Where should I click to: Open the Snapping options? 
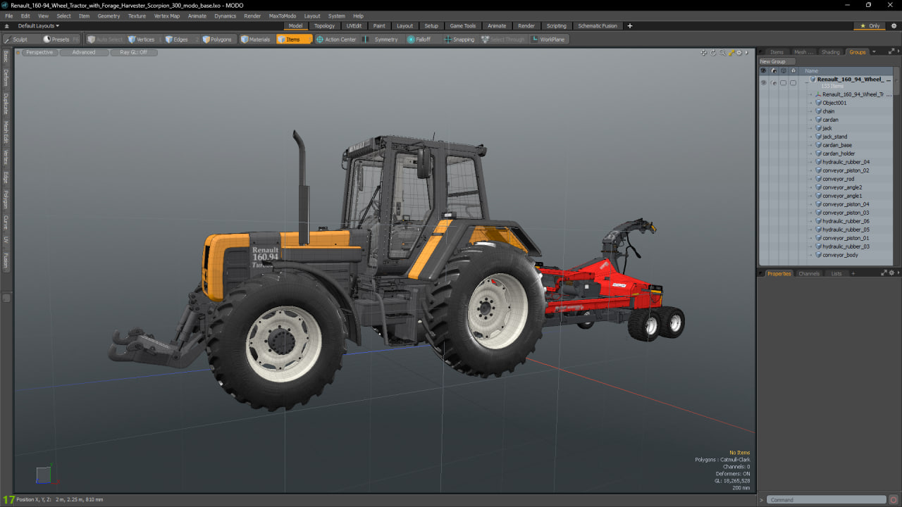(x=459, y=39)
